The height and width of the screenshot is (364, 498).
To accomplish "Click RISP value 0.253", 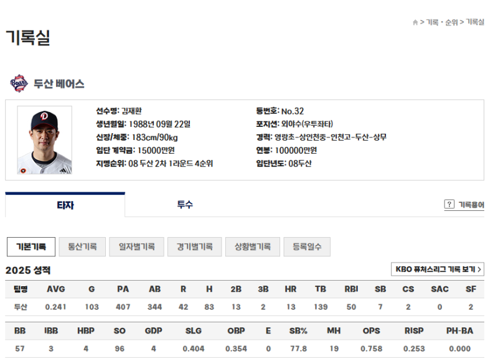I will click(x=414, y=348).
